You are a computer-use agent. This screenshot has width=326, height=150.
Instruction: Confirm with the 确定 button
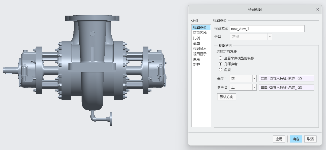pyautogui.click(x=296, y=139)
